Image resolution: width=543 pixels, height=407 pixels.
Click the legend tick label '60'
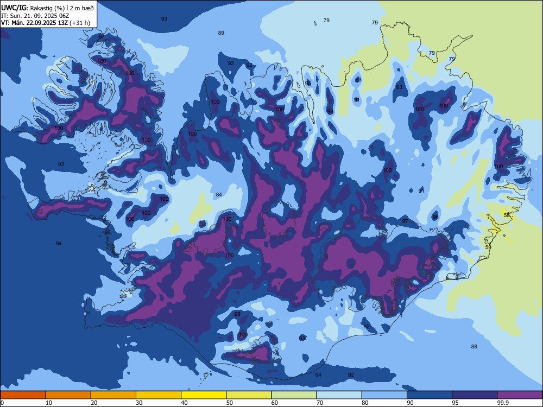click(275, 403)
